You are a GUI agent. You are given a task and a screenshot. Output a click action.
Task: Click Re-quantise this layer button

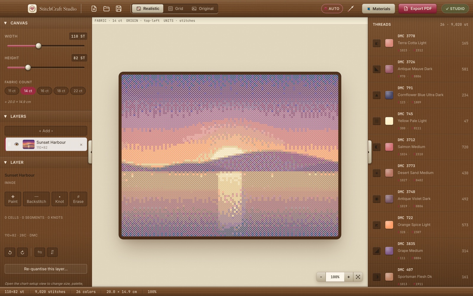tap(46, 269)
